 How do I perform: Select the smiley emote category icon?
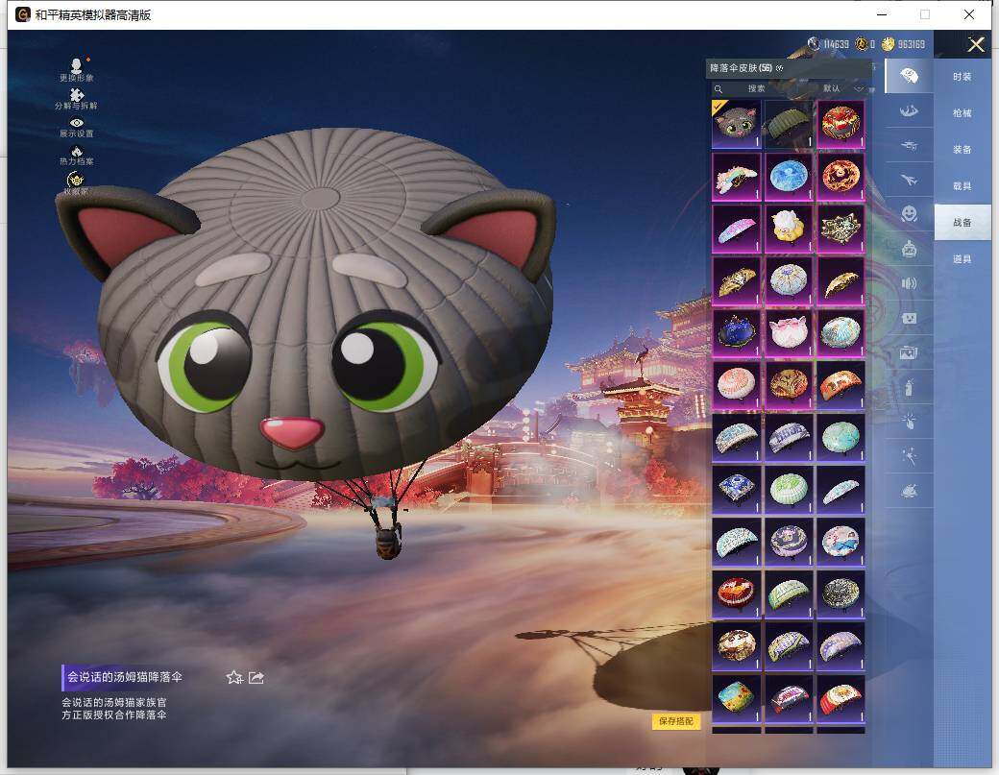pos(909,213)
